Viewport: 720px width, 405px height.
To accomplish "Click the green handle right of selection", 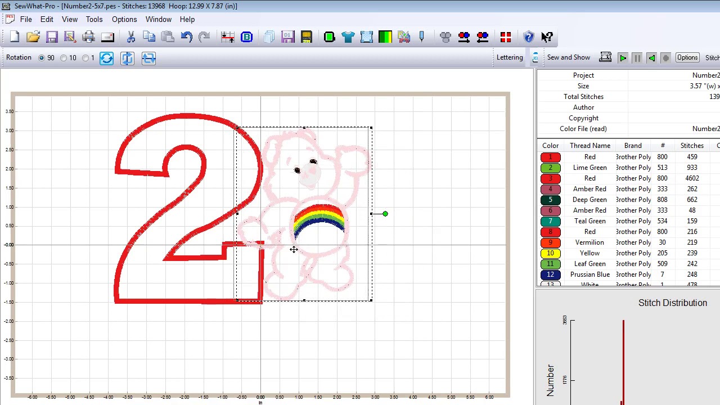I will click(x=385, y=214).
